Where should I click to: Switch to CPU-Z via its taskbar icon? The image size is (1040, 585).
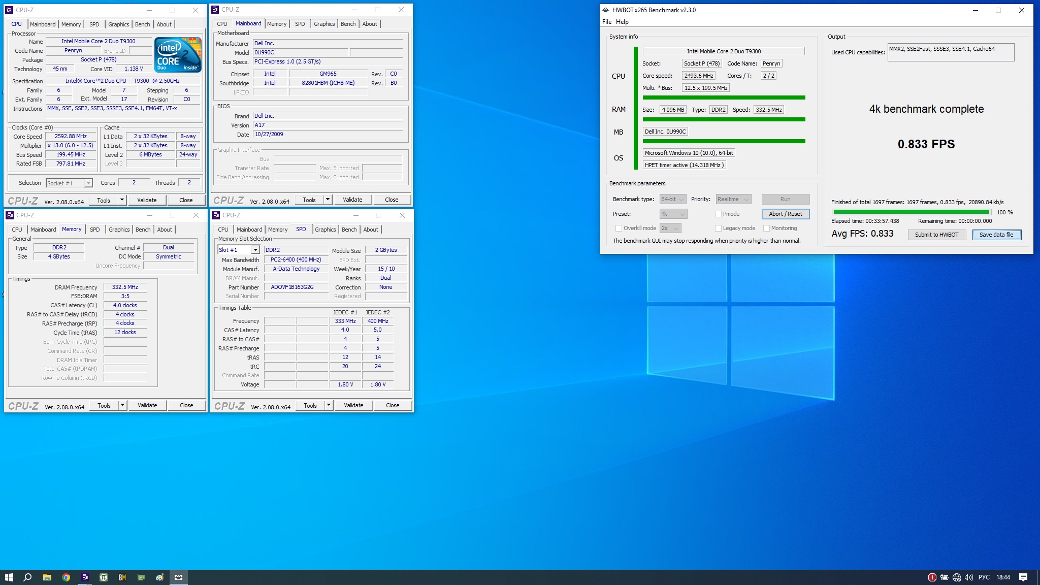[85, 577]
